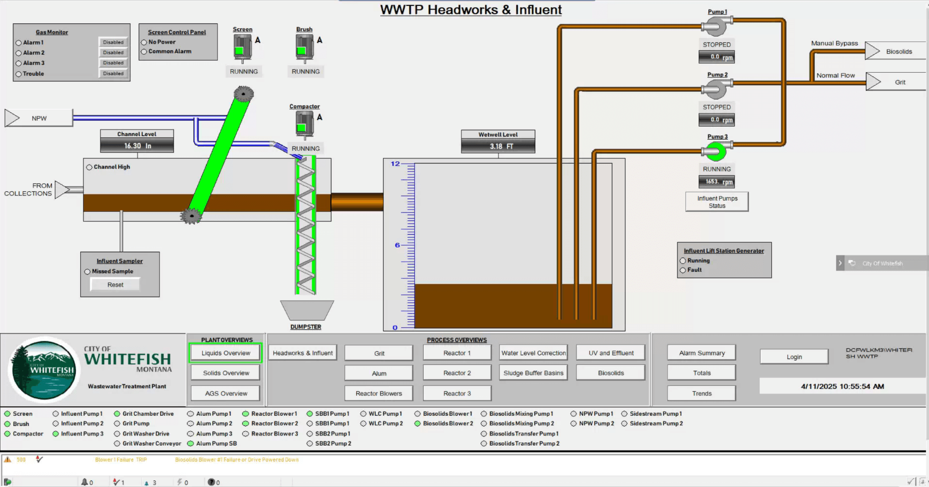Click the alarm warning triangle icon
This screenshot has height=487, width=929.
click(7, 459)
